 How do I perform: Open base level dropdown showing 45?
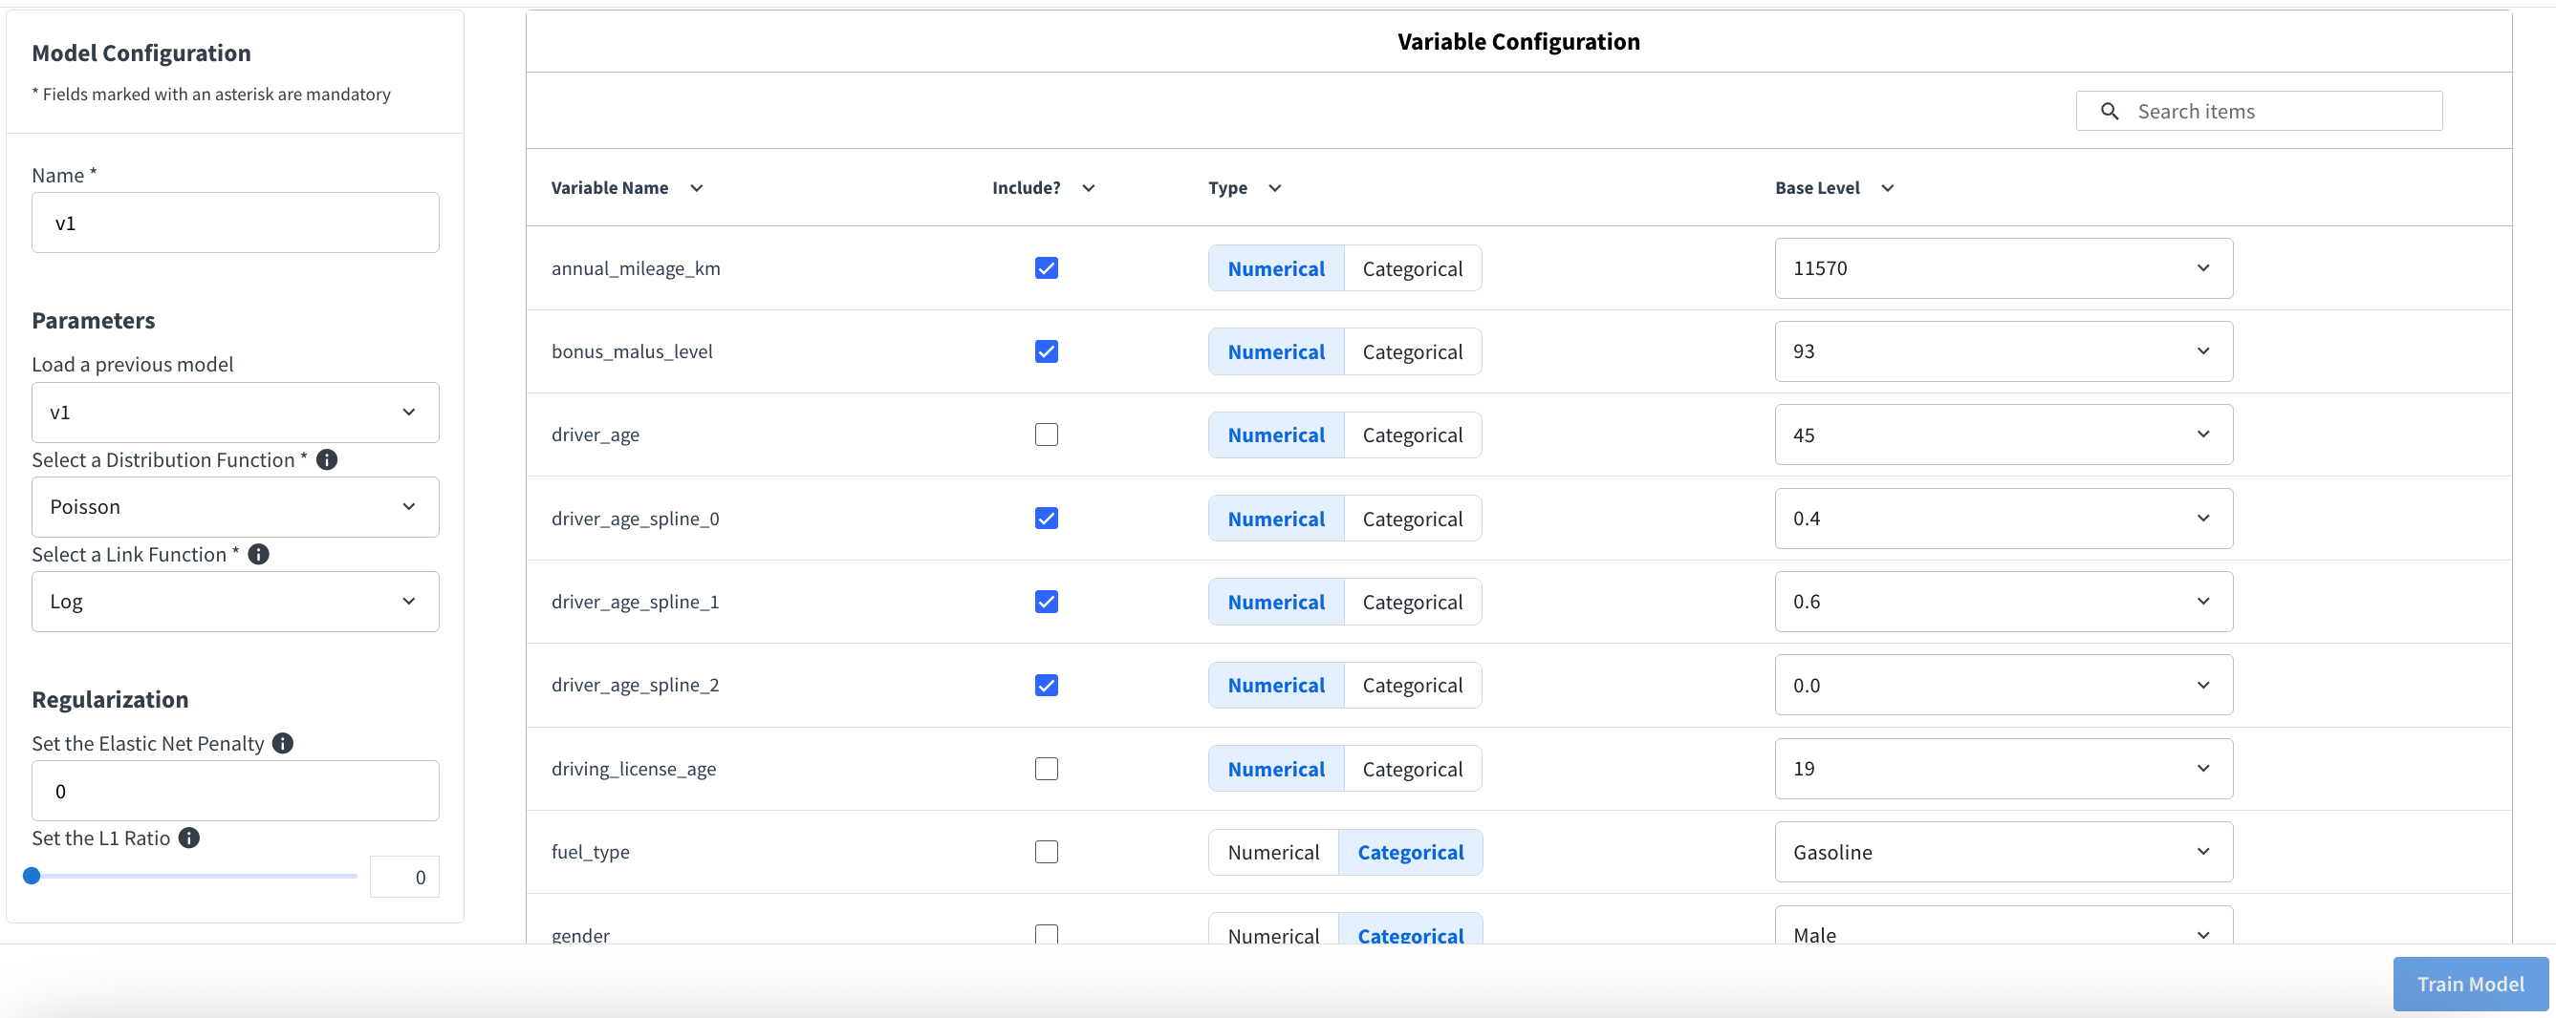[x=2004, y=435]
